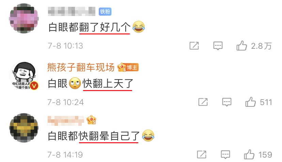This screenshot has height=162, width=282.
Task: Reply to the 7-8 10:24 comment
Action: (226, 102)
